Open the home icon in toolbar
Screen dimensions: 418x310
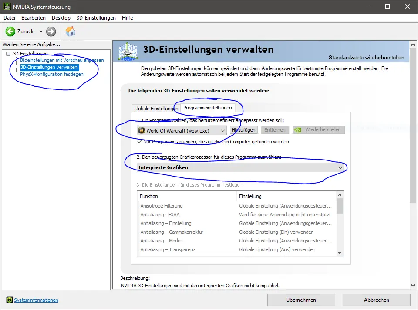(x=70, y=31)
